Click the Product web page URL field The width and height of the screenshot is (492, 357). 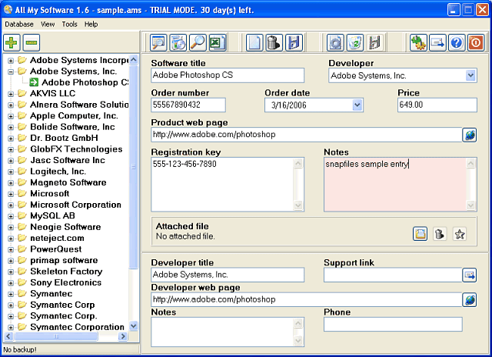[x=306, y=135]
